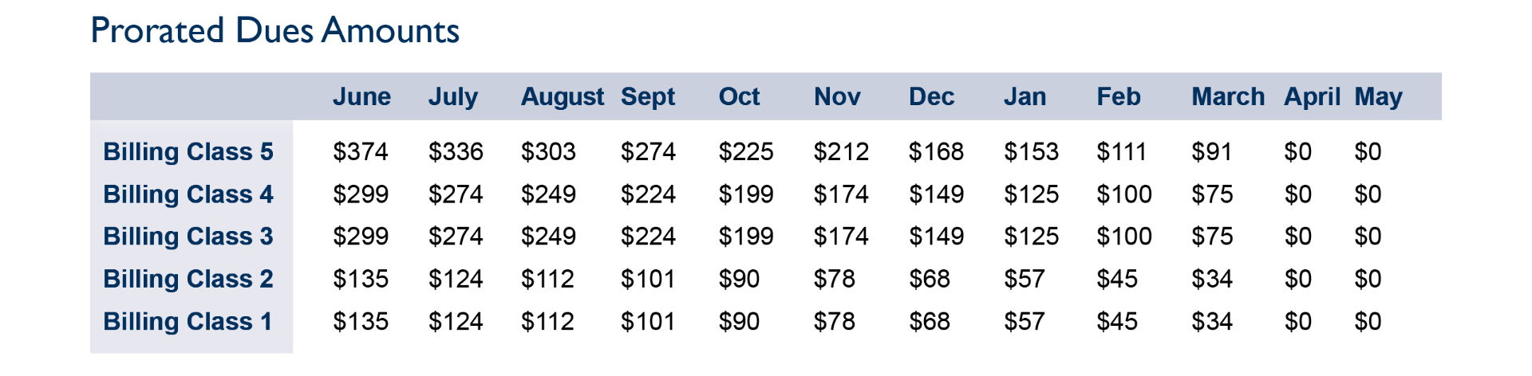
Task: Click the $225 October amount
Action: [746, 151]
